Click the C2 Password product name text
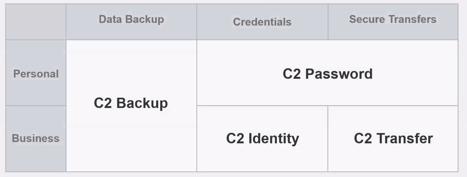Viewport: 467px width, 177px height. point(328,74)
